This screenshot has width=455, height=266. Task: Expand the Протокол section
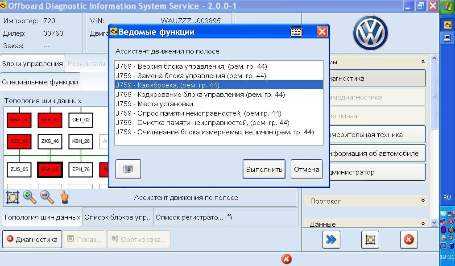click(423, 201)
